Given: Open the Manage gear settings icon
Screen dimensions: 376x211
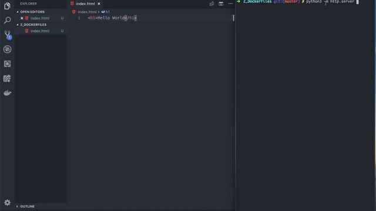Looking at the screenshot, I should pos(7,203).
